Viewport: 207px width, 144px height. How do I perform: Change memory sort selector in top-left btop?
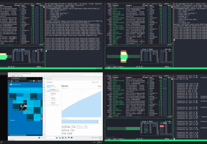39,4
